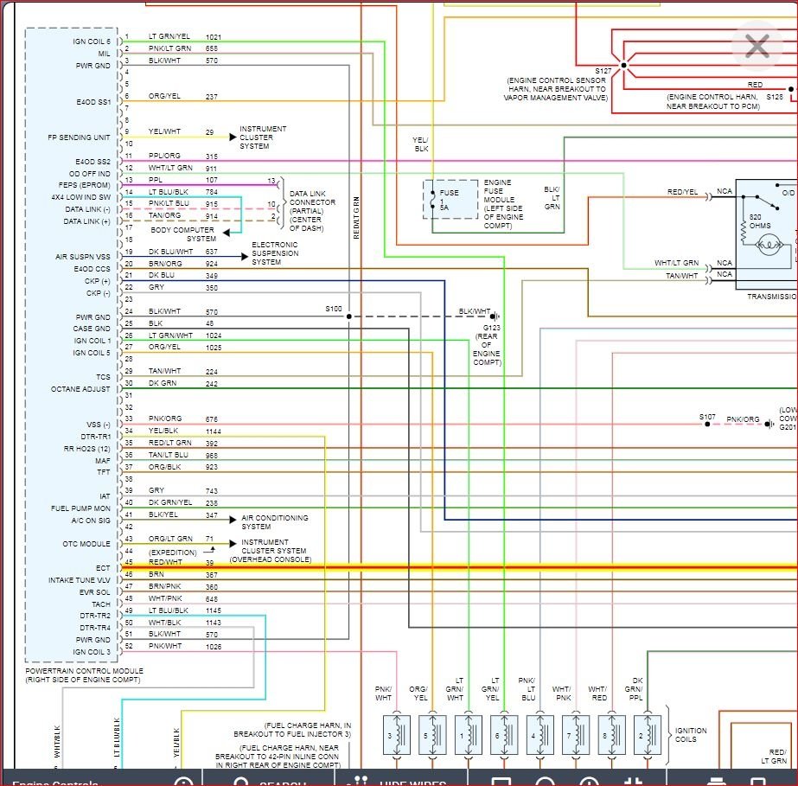Select the ORG/LT GRN 71 wire label
798x786 pixels.
181,539
